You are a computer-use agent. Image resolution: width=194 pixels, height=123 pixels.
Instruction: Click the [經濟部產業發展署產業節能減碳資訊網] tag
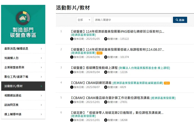pyautogui.click(x=138, y=83)
